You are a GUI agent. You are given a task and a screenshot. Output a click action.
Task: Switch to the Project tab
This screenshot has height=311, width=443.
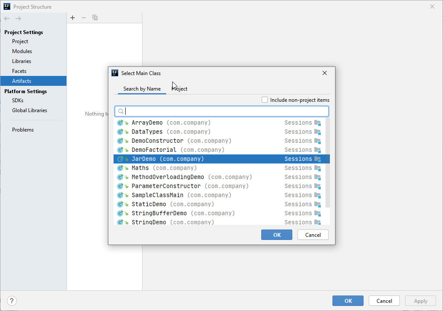click(180, 88)
